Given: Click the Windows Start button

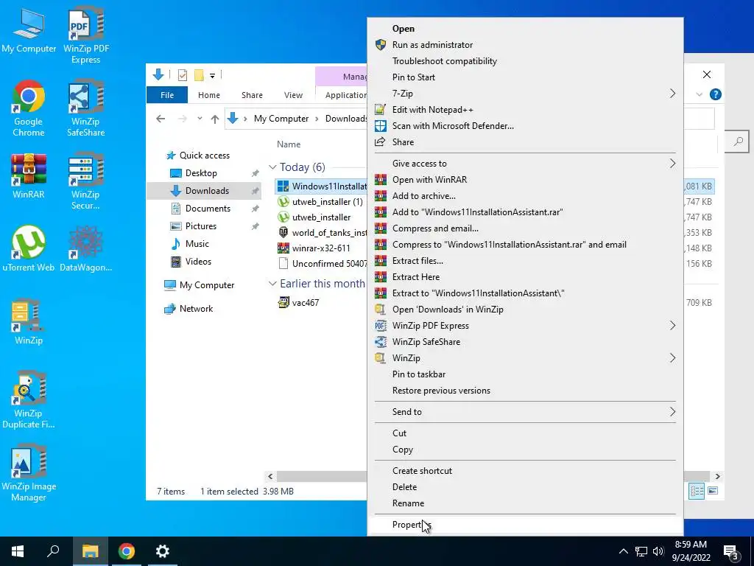Looking at the screenshot, I should [x=18, y=551].
